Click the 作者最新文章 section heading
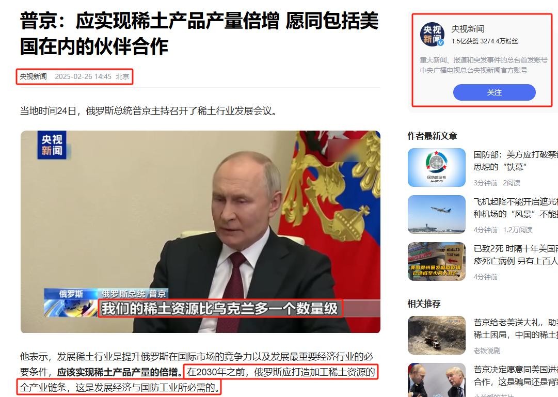The image size is (558, 397). pos(432,136)
